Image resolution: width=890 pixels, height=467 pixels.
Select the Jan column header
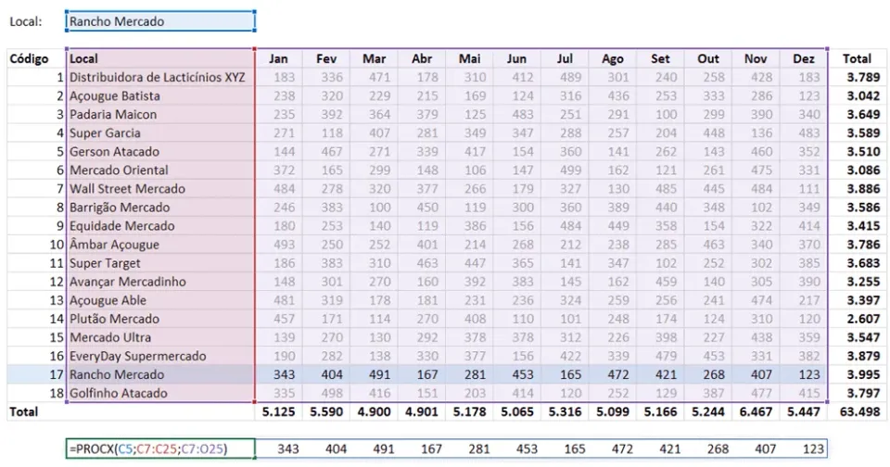[x=278, y=58]
